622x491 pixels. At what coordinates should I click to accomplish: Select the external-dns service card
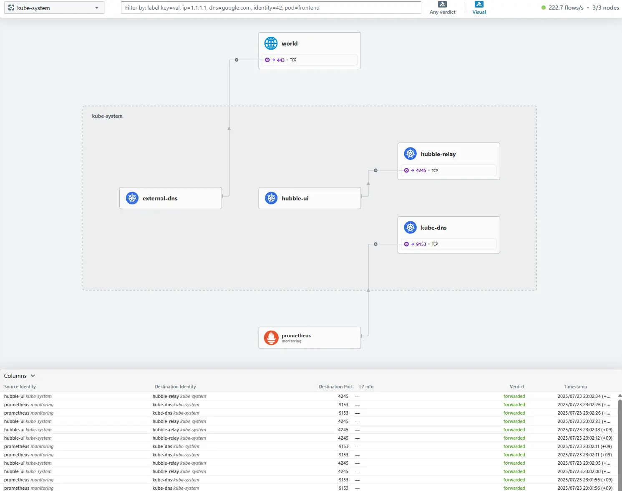pos(171,198)
